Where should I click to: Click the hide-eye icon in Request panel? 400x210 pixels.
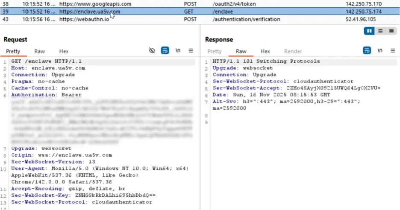152,51
